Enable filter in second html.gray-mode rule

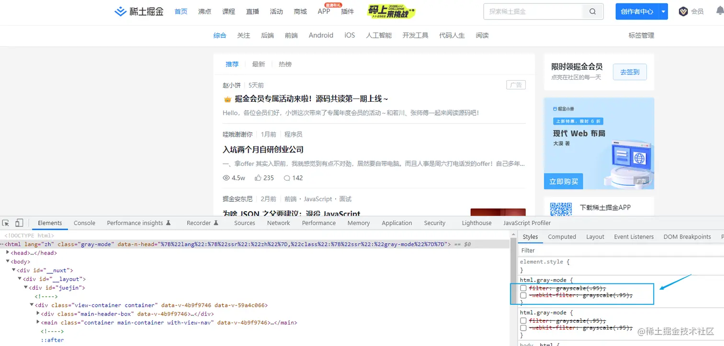pos(524,321)
